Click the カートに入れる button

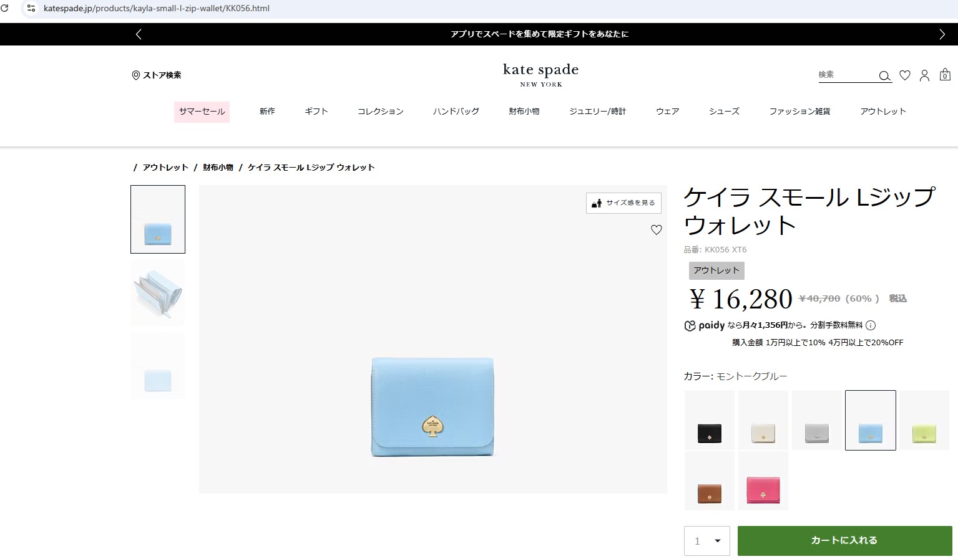[844, 540]
